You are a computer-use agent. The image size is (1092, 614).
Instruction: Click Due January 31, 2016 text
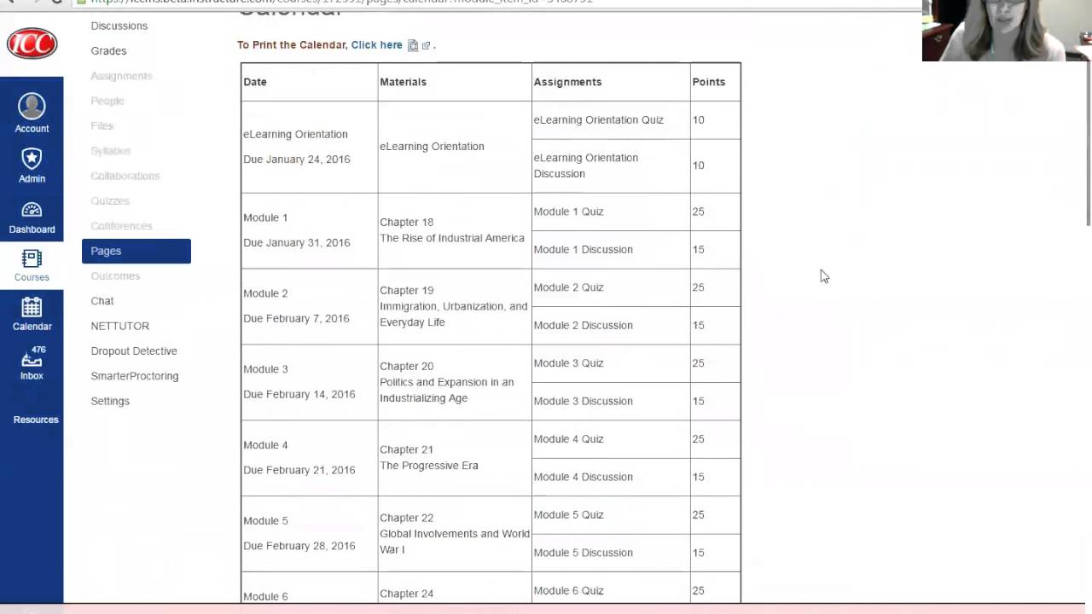click(296, 243)
